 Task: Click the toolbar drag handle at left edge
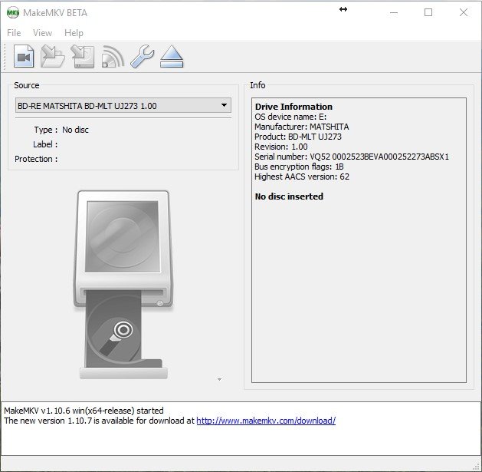coord(5,57)
